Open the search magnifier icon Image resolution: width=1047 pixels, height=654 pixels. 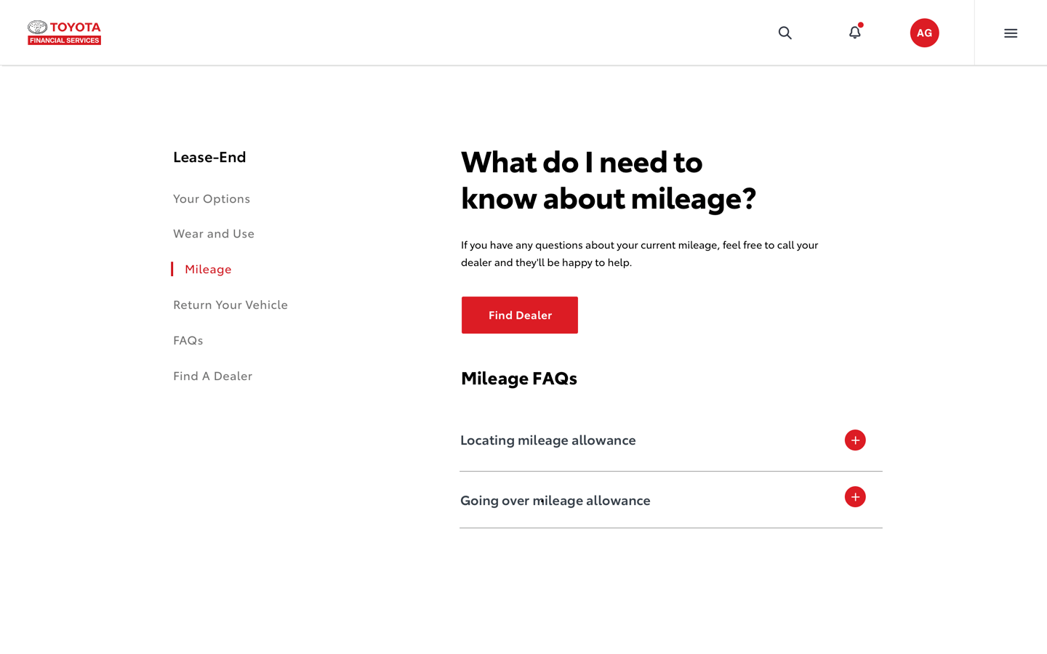pyautogui.click(x=785, y=33)
